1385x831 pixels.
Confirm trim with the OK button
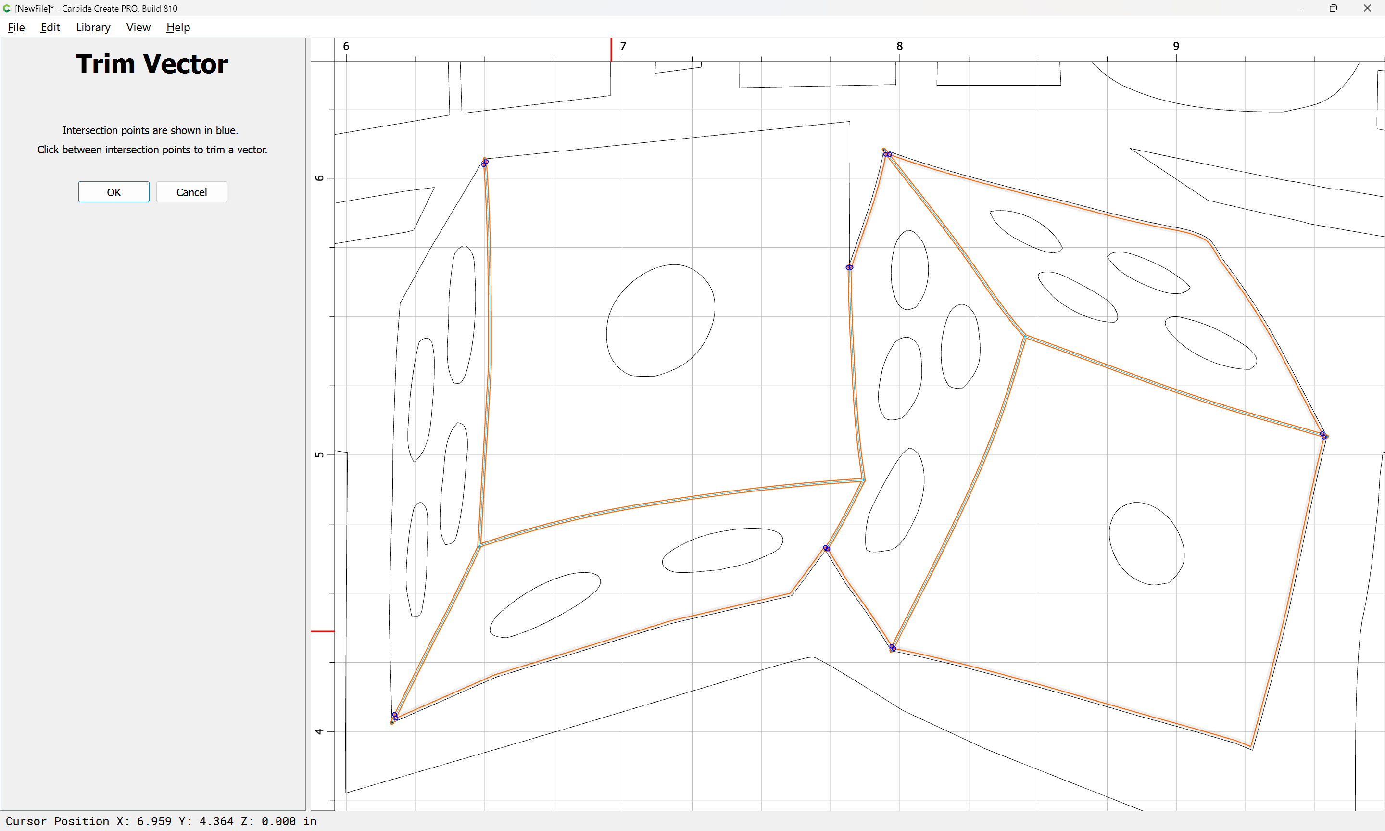(x=113, y=192)
